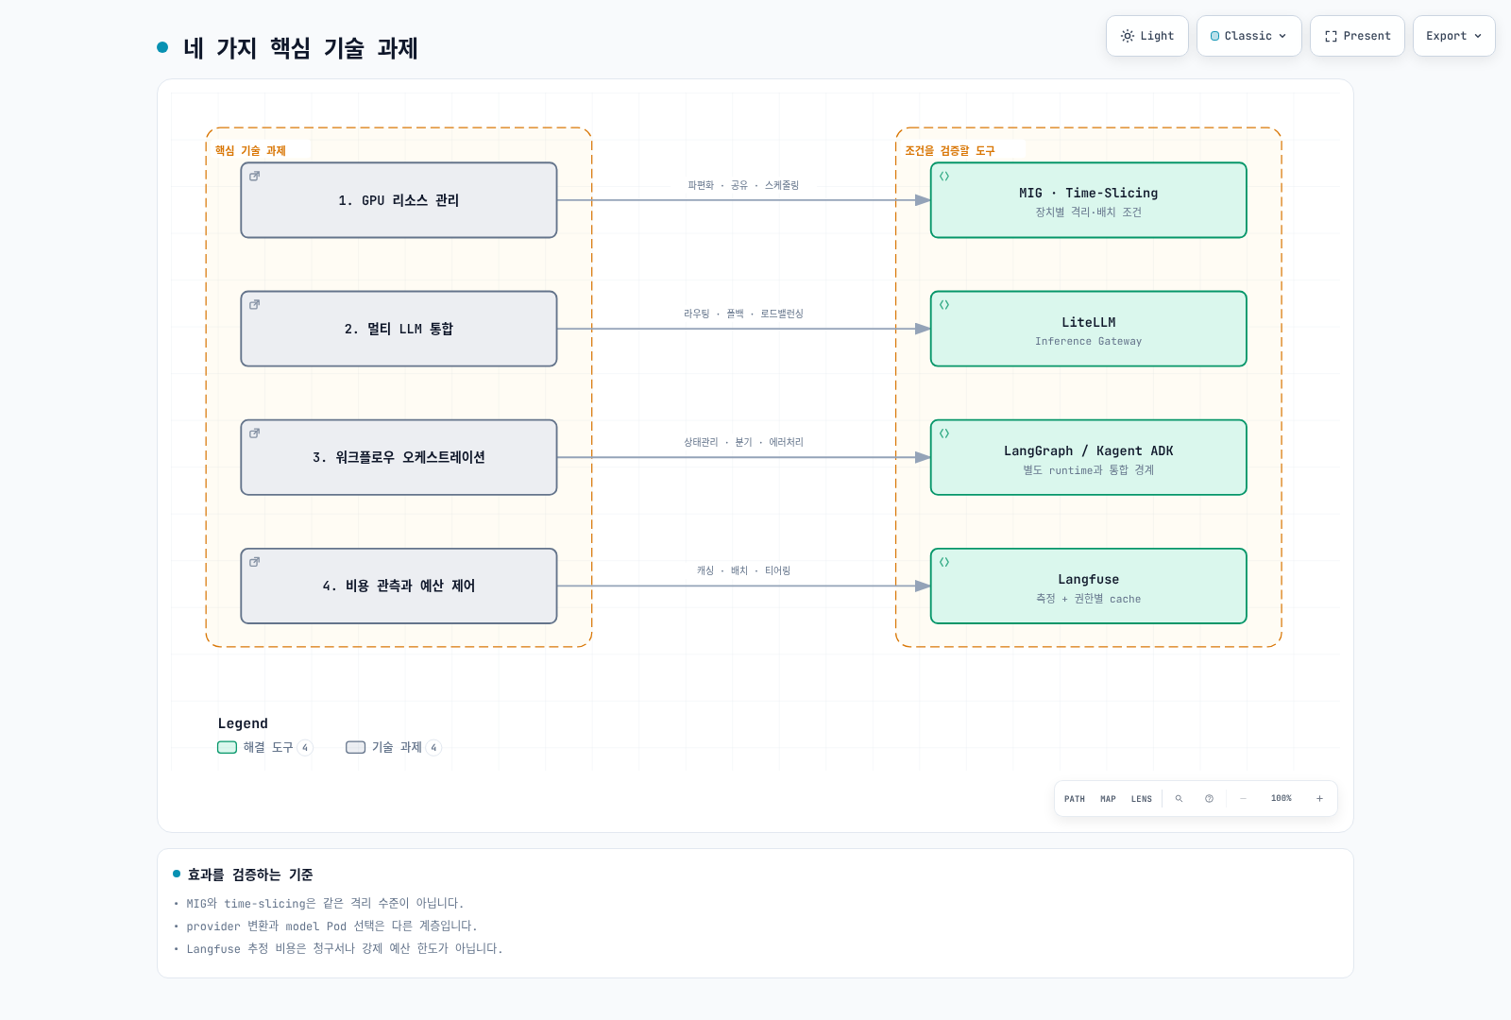Click the 캐싱 · 배치 · 티어링 edge label
Screen dimensions: 1511x1020
coord(743,571)
